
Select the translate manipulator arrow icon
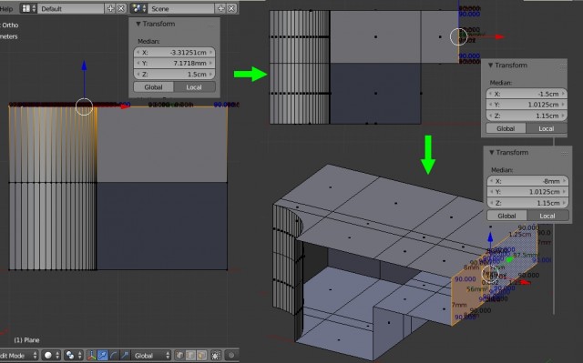coord(103,355)
